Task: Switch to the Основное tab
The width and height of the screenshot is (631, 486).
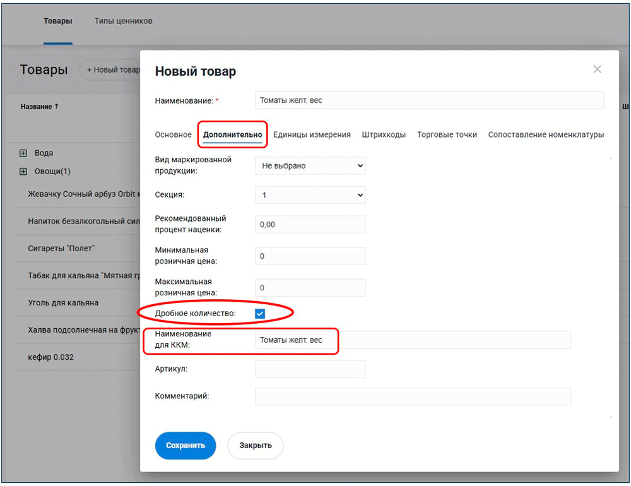Action: (x=173, y=135)
